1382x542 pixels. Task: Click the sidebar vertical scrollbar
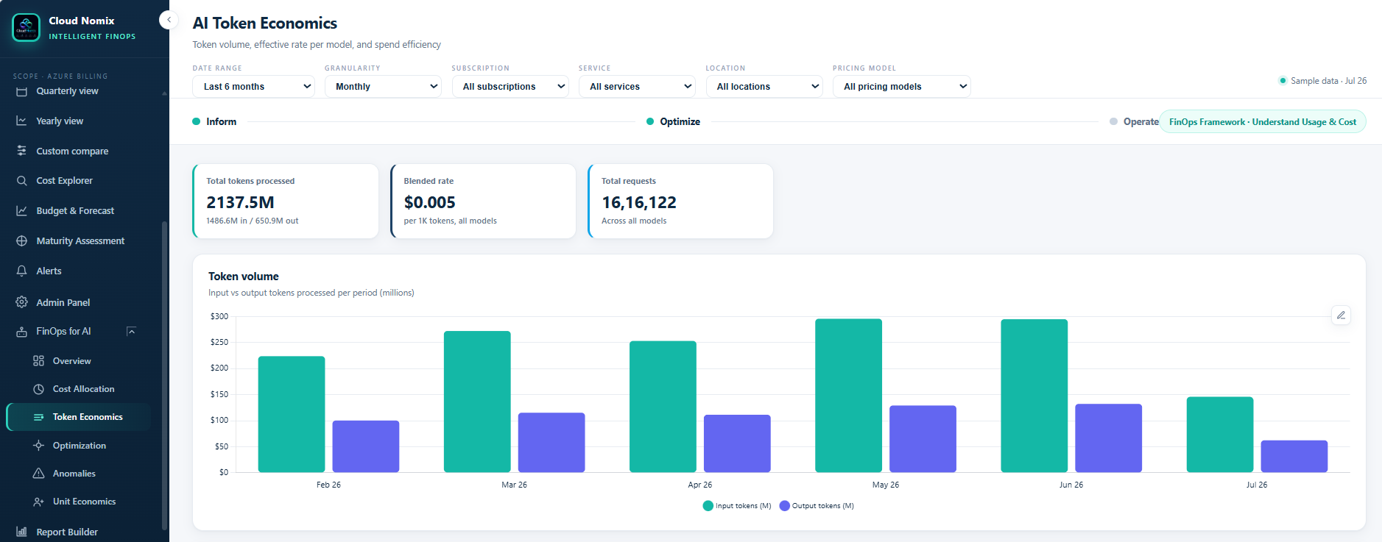click(x=164, y=375)
